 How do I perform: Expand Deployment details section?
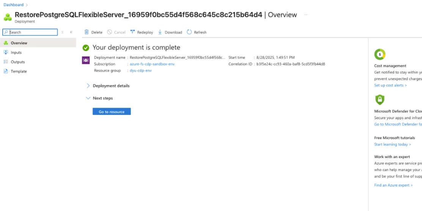(x=107, y=86)
